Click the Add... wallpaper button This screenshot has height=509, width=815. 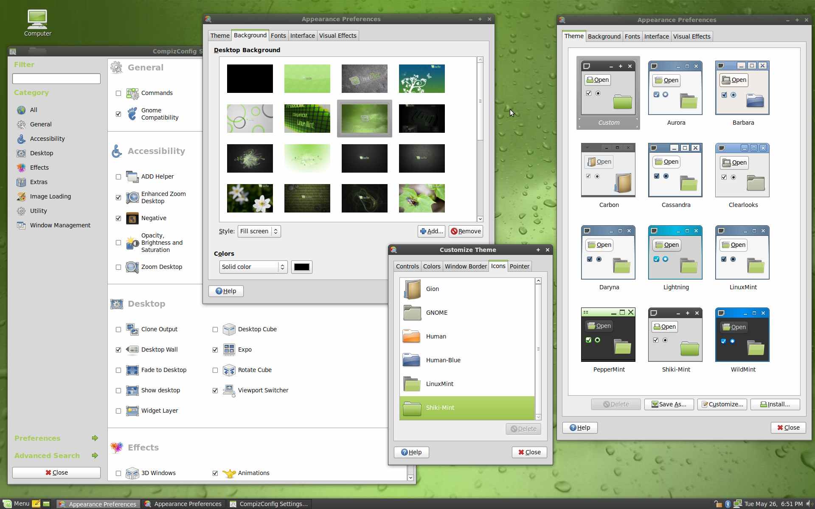[x=431, y=231]
